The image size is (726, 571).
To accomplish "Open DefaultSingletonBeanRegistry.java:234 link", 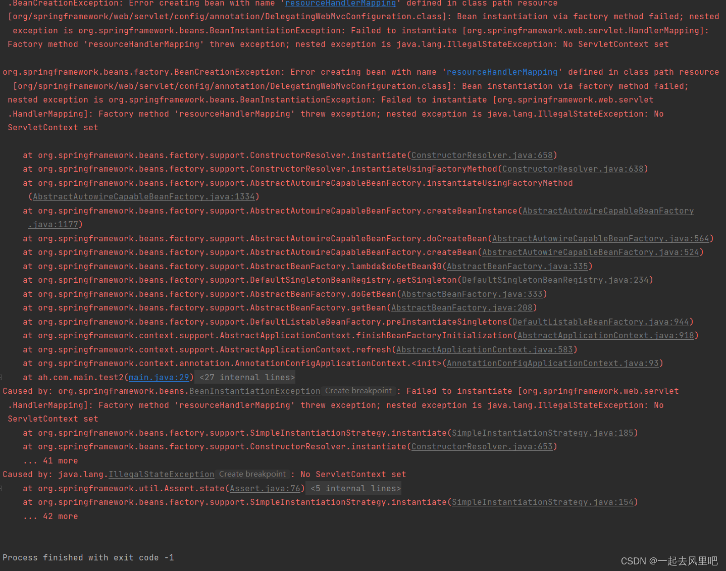I will (x=555, y=280).
